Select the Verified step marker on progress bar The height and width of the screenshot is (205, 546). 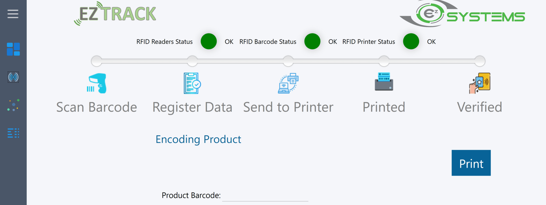(x=480, y=61)
